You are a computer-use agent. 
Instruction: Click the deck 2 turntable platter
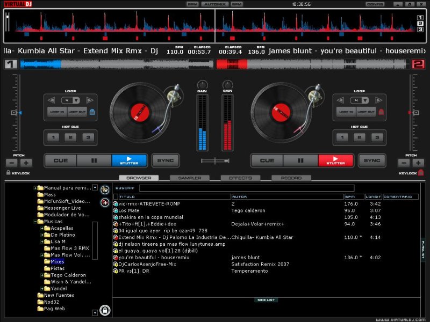[281, 113]
